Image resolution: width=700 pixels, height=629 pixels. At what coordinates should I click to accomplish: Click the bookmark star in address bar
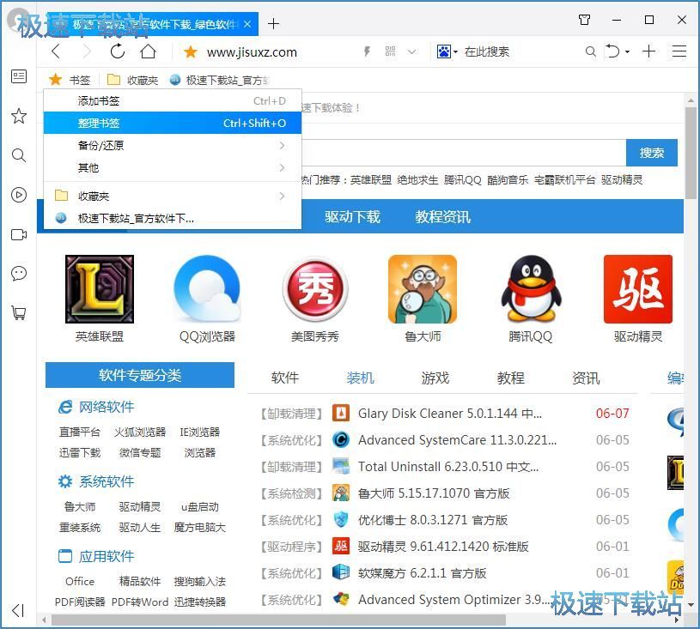click(191, 52)
